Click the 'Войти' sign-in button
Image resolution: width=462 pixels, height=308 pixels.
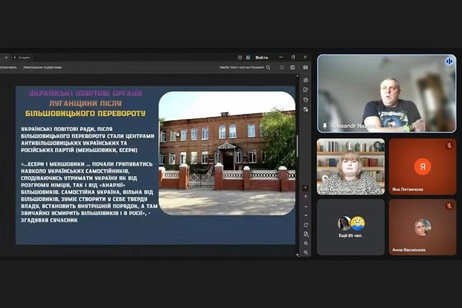coord(262,57)
